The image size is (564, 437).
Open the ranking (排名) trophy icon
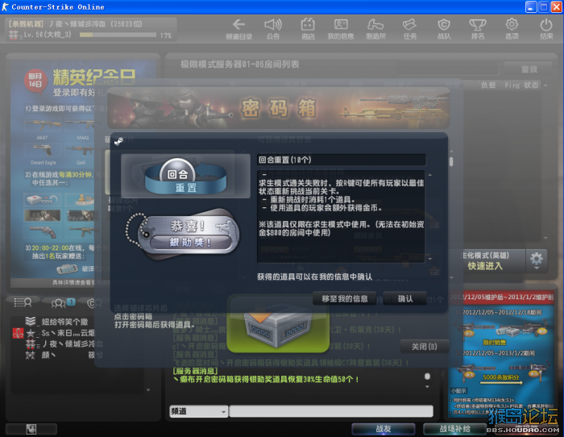(x=478, y=29)
